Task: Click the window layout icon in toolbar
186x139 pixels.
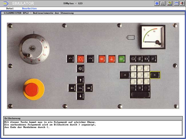Action: click(x=176, y=3)
